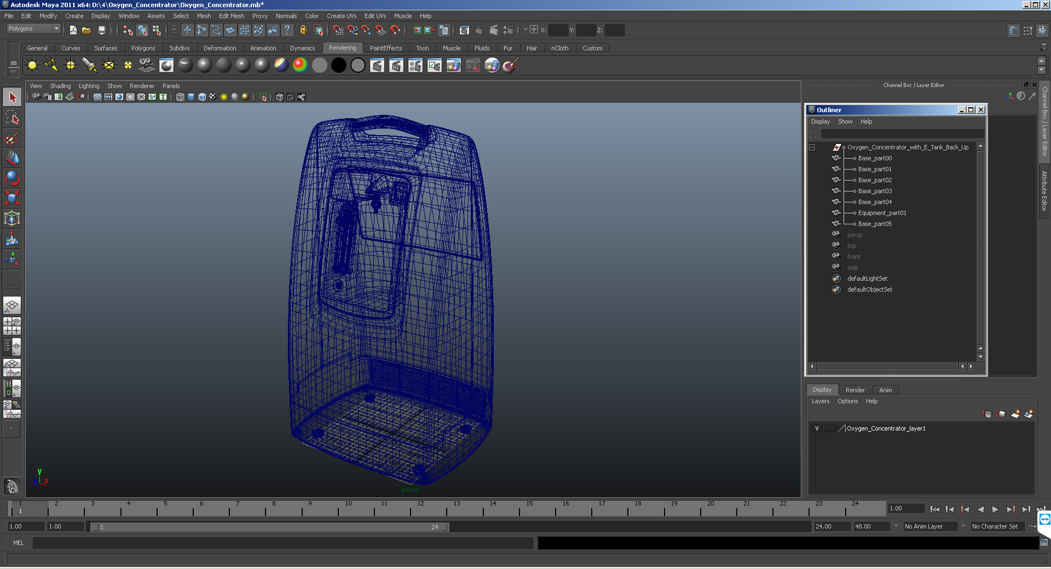Open shelf options arrow at left of shelf

pos(14,71)
